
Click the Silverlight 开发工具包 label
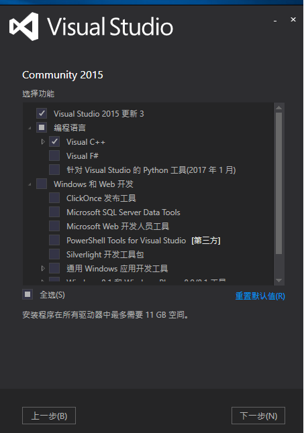click(105, 255)
